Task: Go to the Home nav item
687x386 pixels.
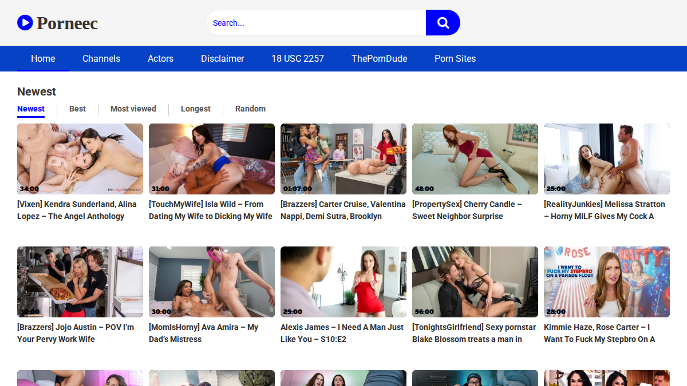Action: pos(43,58)
